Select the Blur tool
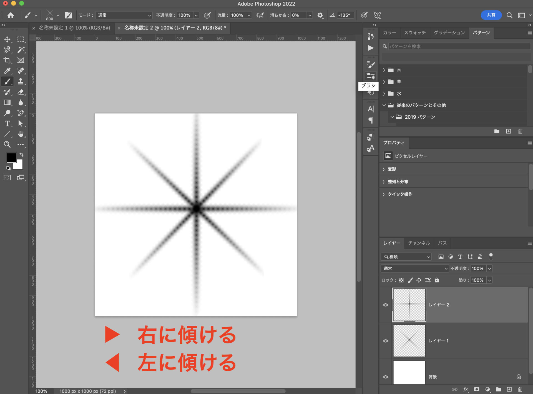The width and height of the screenshot is (533, 394). click(x=21, y=103)
